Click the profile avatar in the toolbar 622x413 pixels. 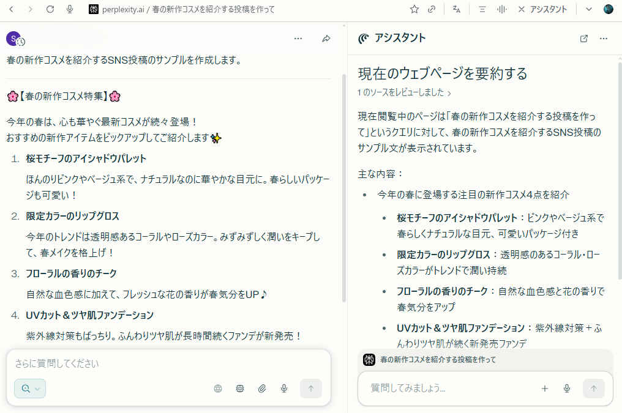(608, 9)
